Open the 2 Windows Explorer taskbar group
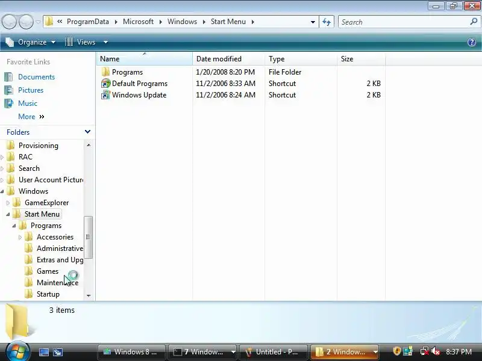The image size is (482, 361). (344, 352)
